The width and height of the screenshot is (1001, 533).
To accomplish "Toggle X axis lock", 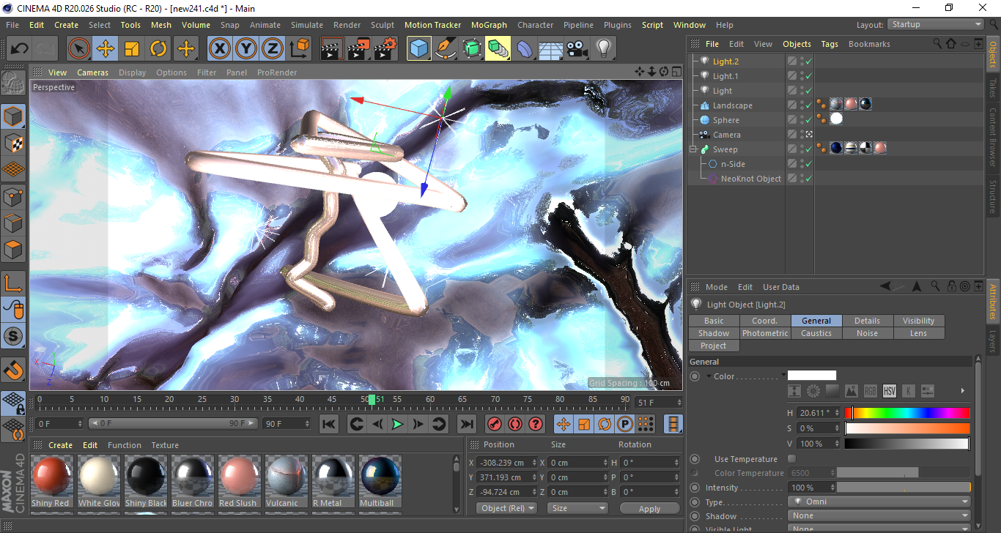I will [220, 49].
